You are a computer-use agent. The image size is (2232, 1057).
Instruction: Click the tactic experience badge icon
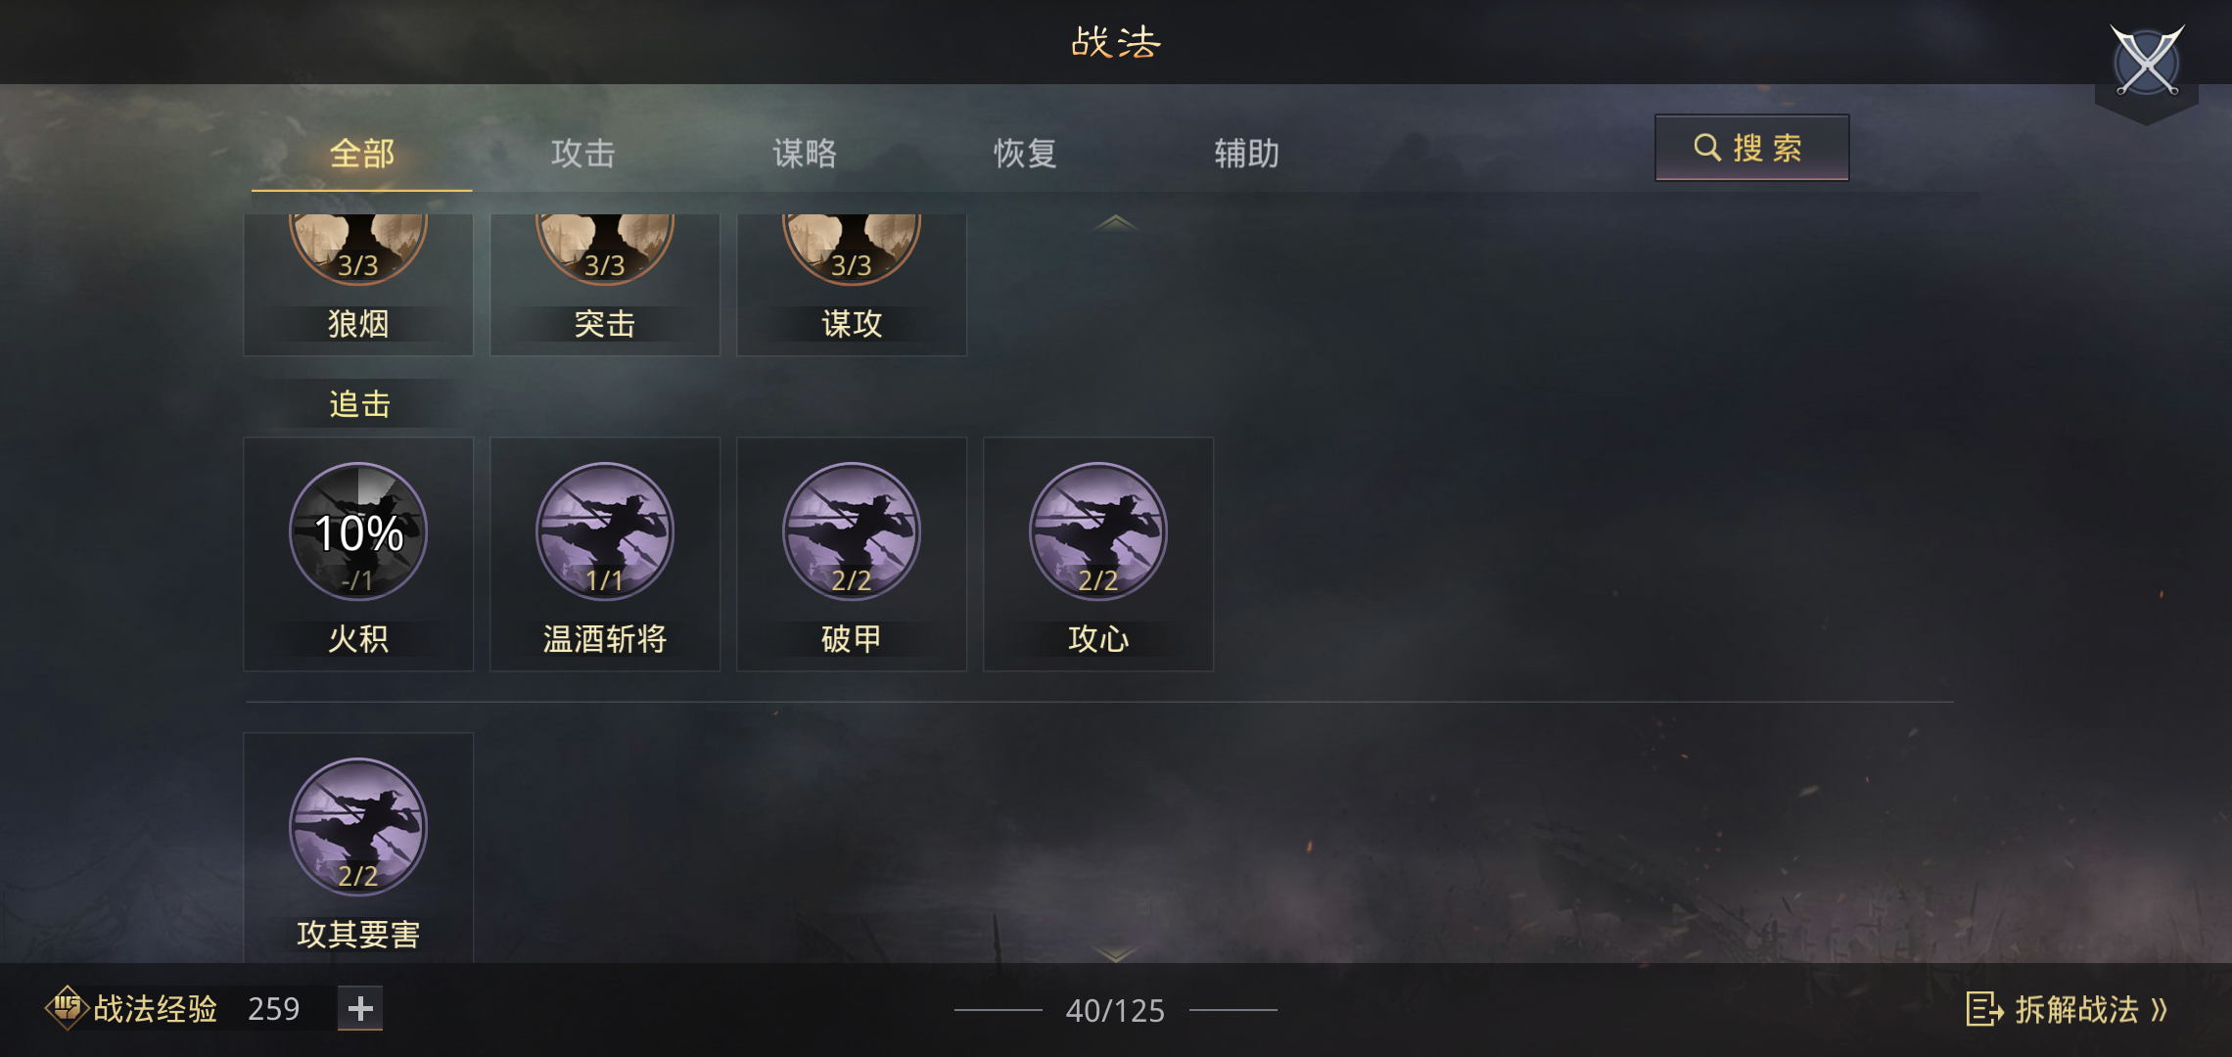click(x=67, y=1008)
